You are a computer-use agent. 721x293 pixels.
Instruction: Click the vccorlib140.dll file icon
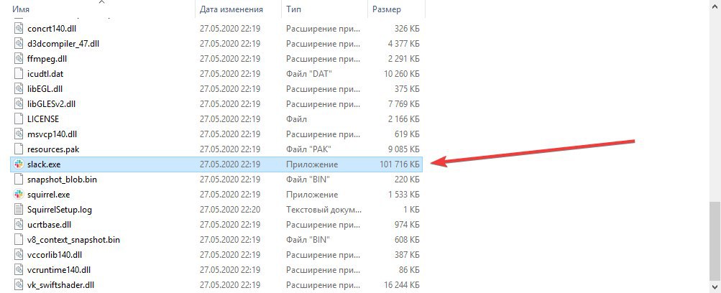[19, 255]
